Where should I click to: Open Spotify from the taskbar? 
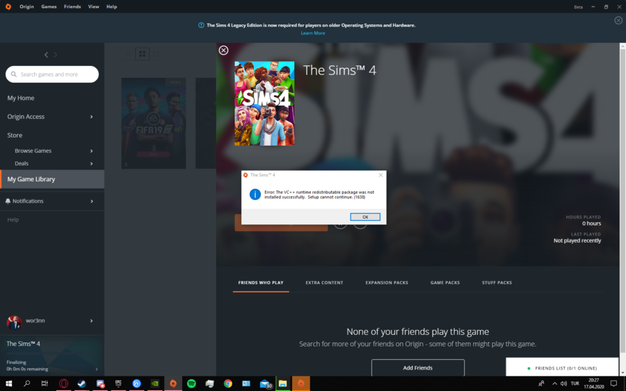pos(191,383)
